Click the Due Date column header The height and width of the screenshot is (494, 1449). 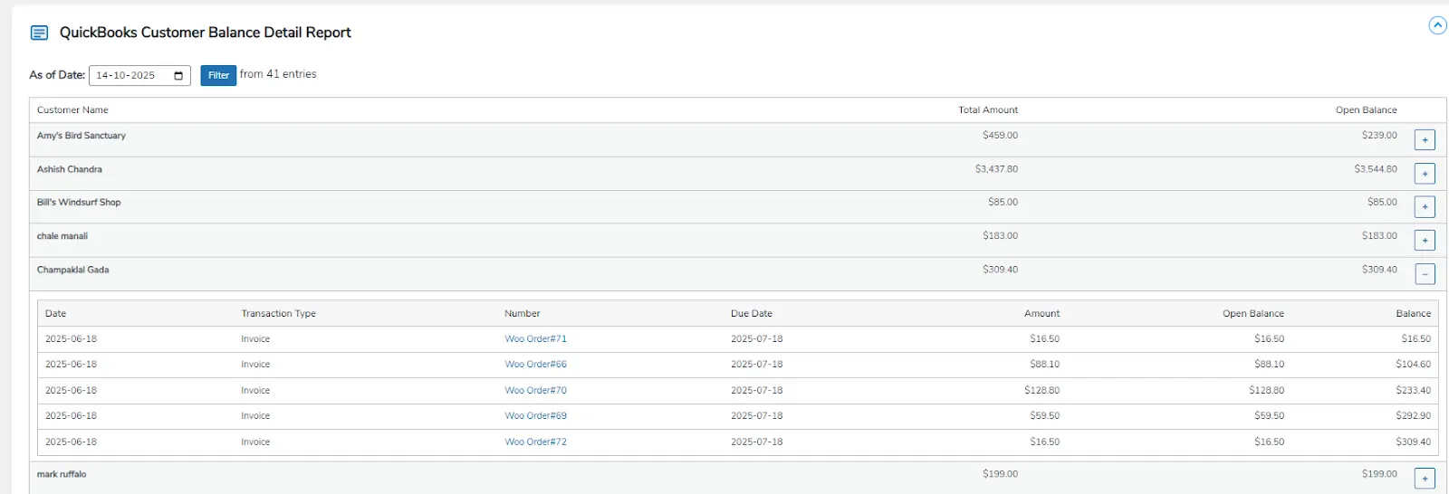pos(751,314)
